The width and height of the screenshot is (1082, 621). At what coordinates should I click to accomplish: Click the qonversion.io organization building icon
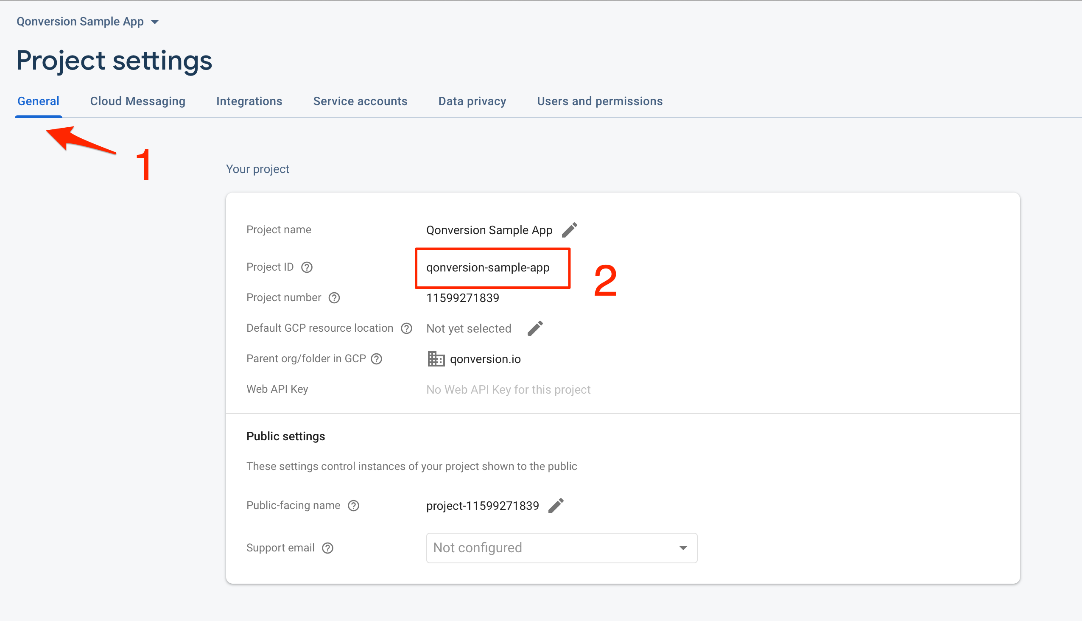pyautogui.click(x=436, y=359)
